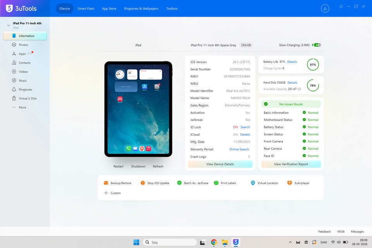The width and height of the screenshot is (372, 248).
Task: Click the 78% hard disk ring
Action: coord(313,85)
